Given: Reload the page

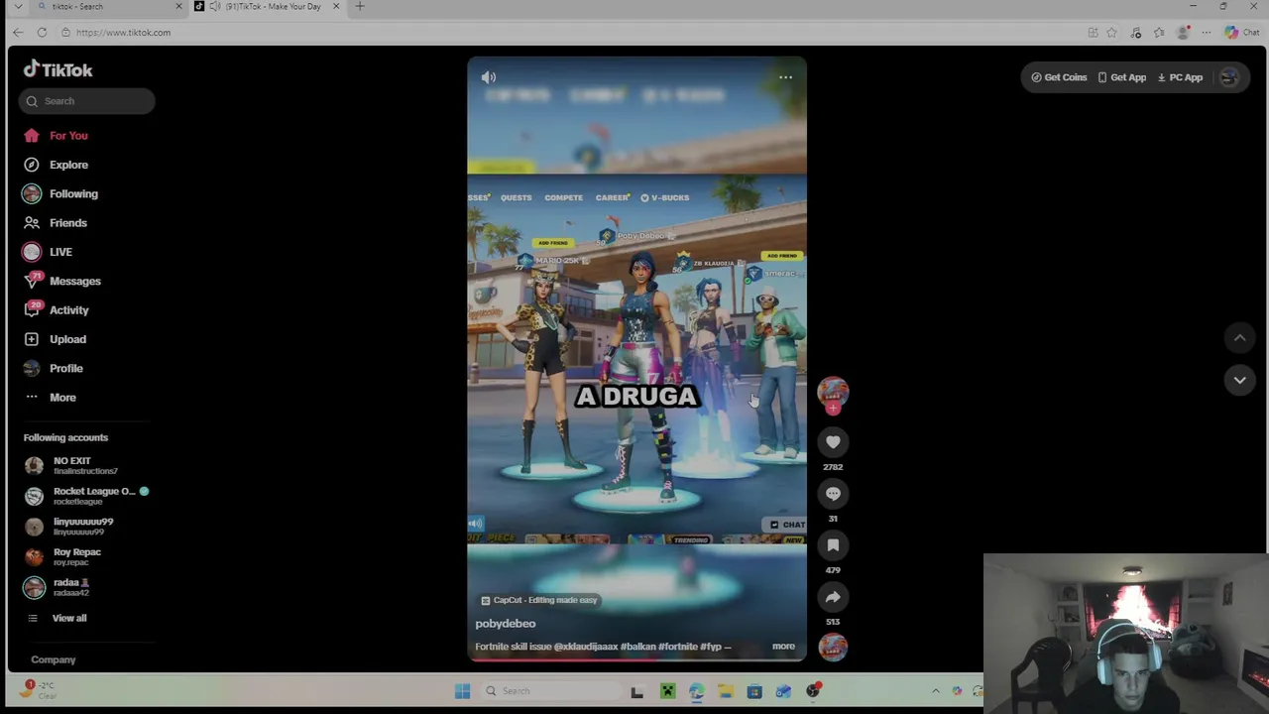Looking at the screenshot, I should pyautogui.click(x=42, y=33).
